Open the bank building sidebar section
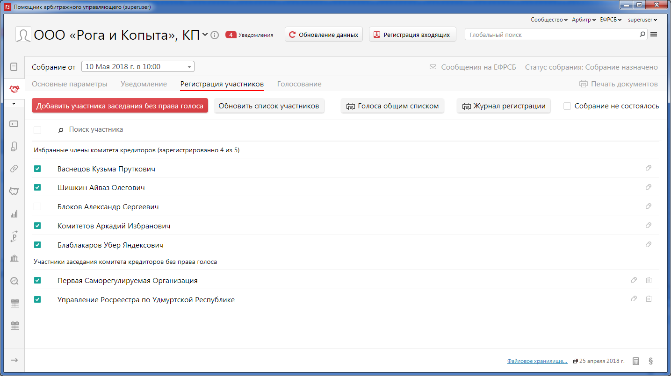The width and height of the screenshot is (671, 376). pos(14,258)
